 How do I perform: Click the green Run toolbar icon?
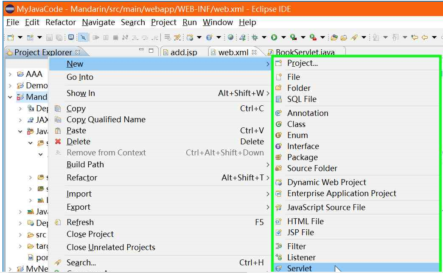pyautogui.click(x=274, y=37)
